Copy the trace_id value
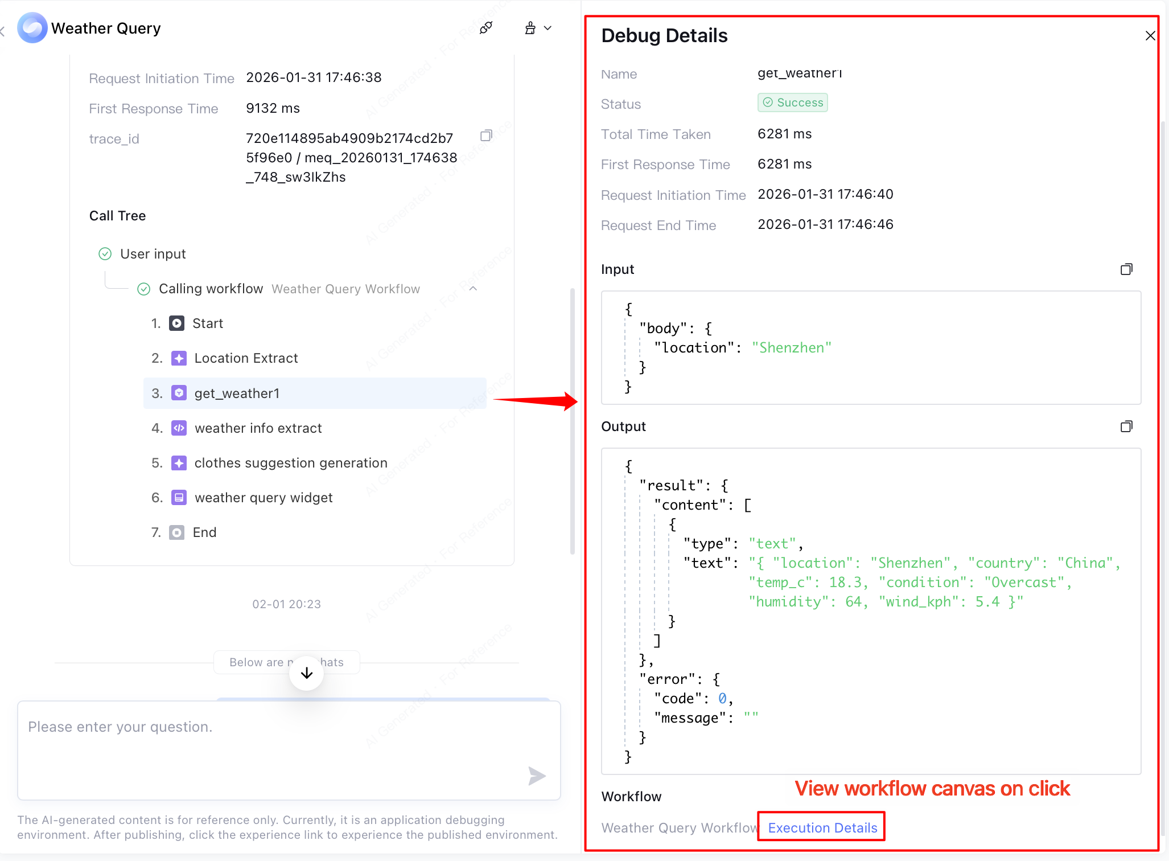This screenshot has height=861, width=1169. tap(487, 136)
